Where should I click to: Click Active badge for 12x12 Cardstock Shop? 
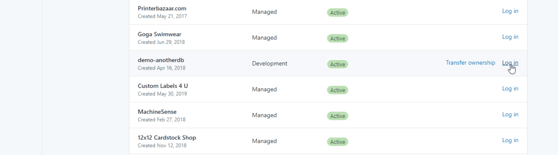tap(337, 142)
